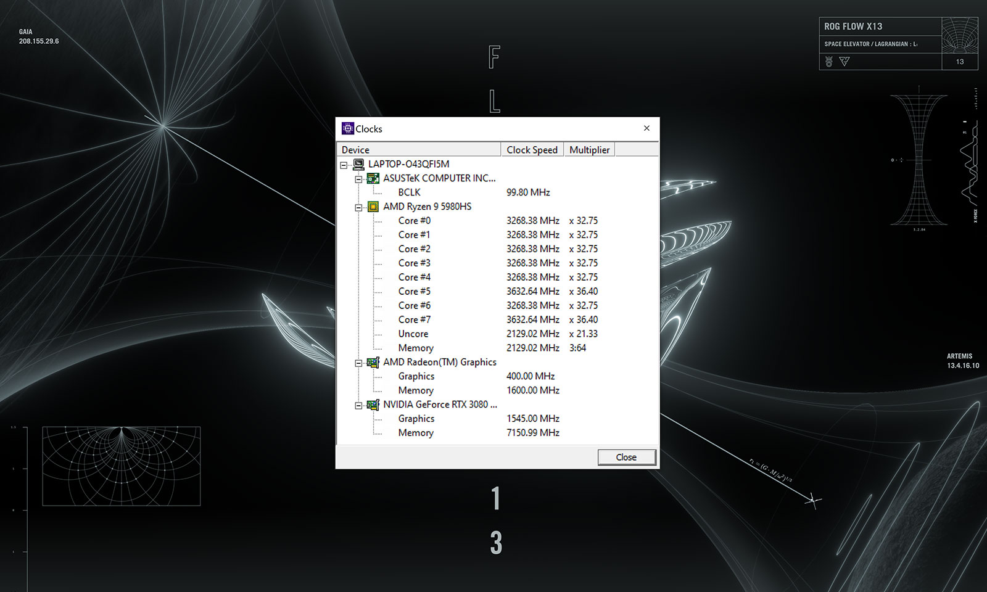Collapse the ASUSTeK COMPUTER INC node
The width and height of the screenshot is (987, 592).
[358, 179]
